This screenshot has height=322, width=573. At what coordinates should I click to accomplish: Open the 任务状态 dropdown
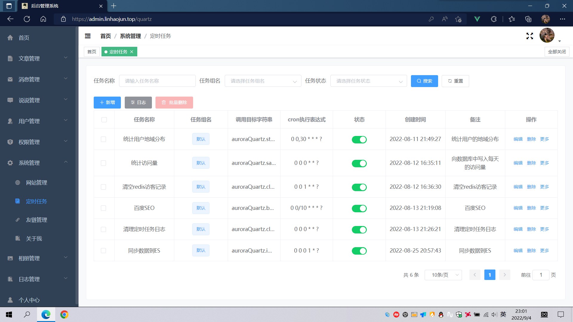click(369, 81)
